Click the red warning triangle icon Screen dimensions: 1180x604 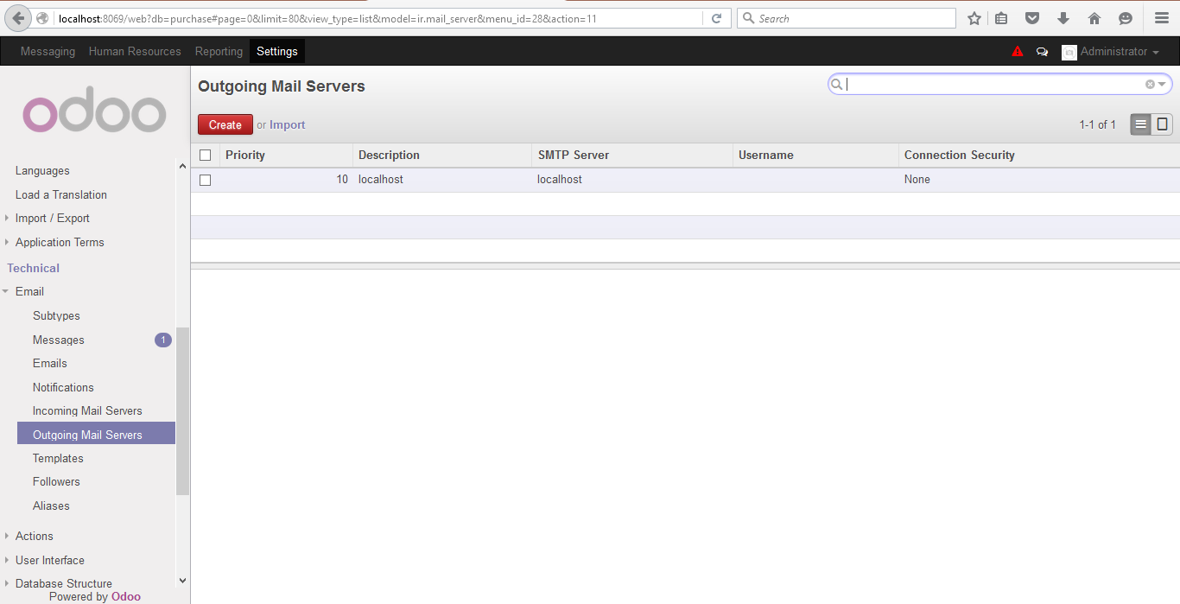coord(1018,52)
